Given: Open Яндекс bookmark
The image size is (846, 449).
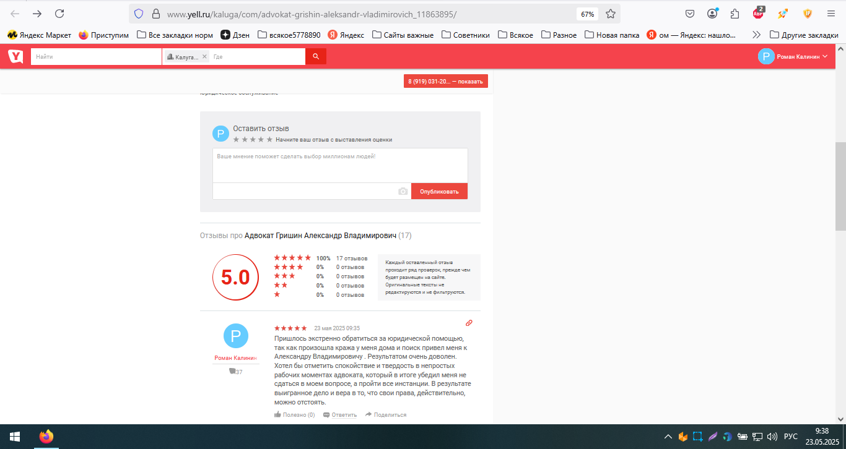Looking at the screenshot, I should 346,35.
